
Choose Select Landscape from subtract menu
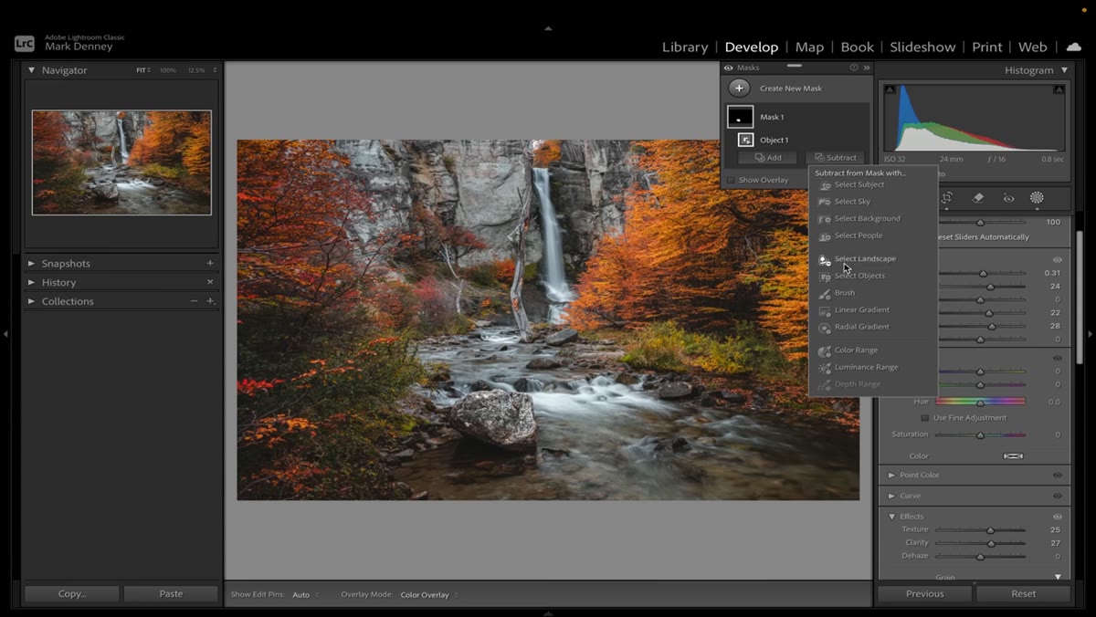[864, 258]
